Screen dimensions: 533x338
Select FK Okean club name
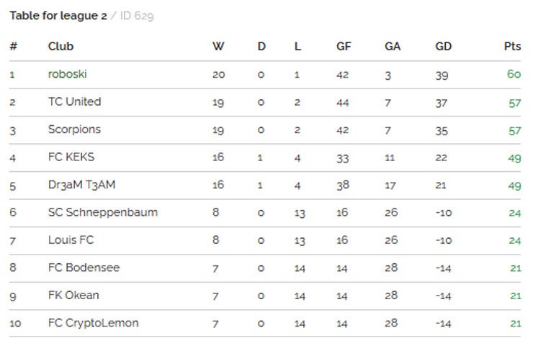[x=73, y=295]
